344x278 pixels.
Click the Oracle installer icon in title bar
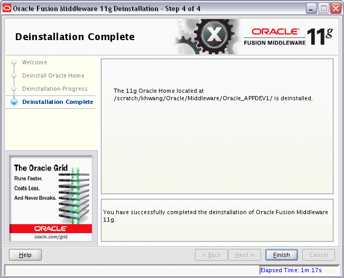click(6, 8)
